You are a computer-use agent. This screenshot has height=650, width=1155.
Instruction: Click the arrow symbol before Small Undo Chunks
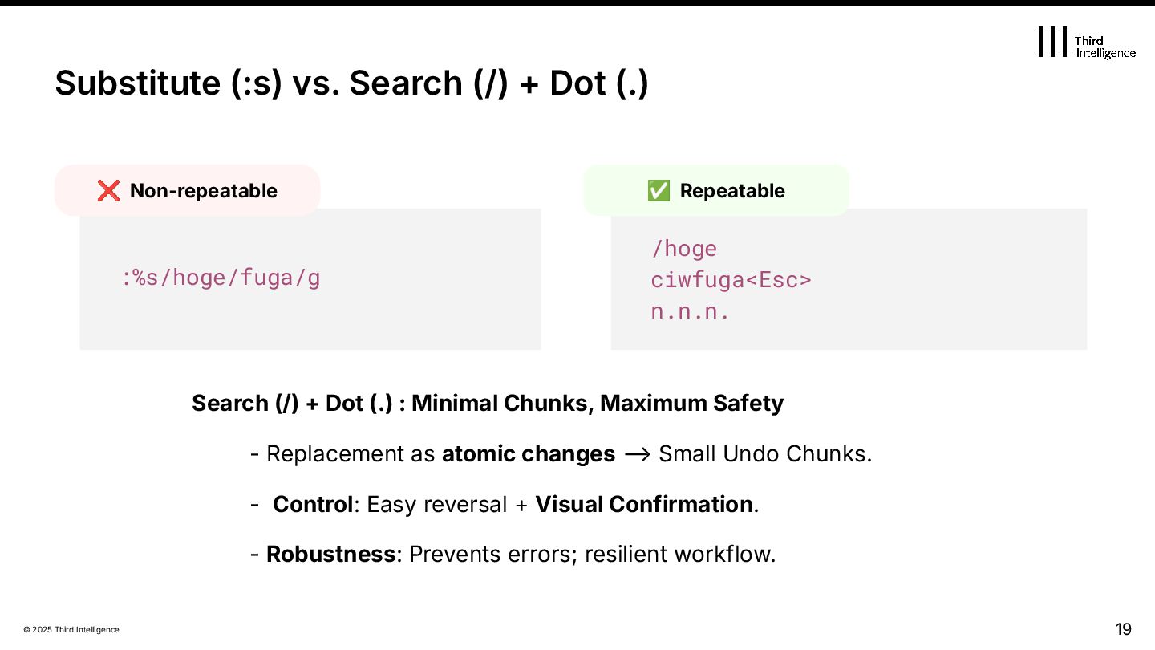click(x=636, y=454)
